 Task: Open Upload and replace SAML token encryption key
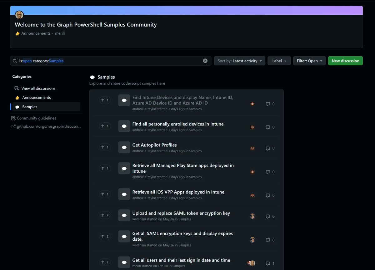pos(181,213)
